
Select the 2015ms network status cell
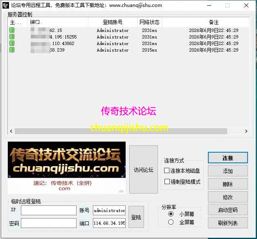coord(149,50)
